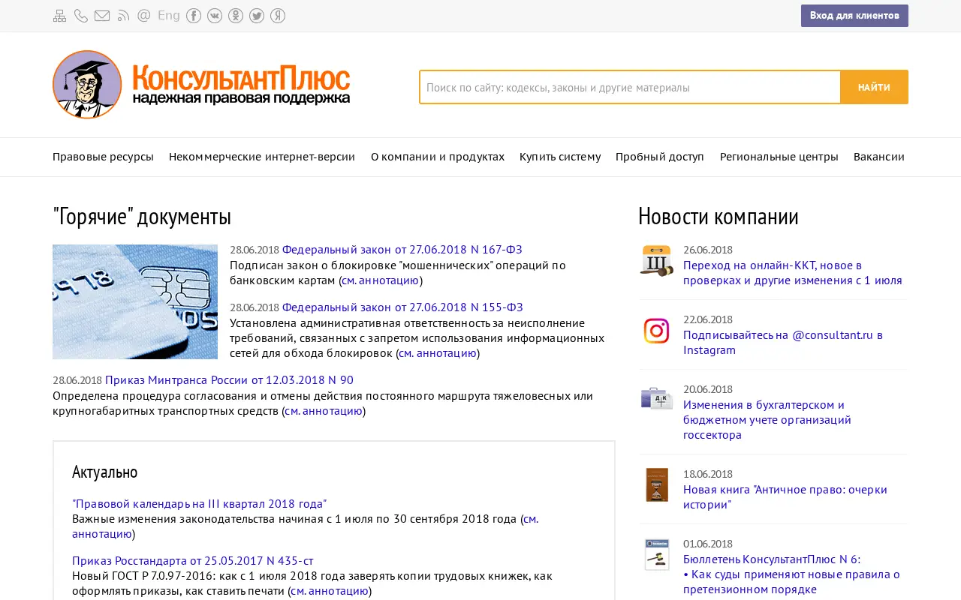Click the envelope mail icon
Image resolution: width=961 pixels, height=600 pixels.
102,16
